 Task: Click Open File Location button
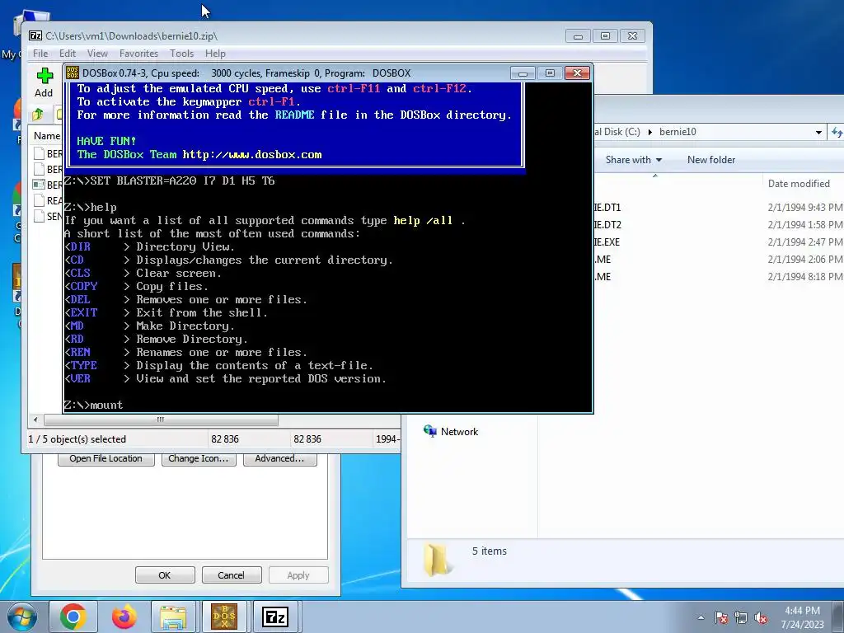106,458
